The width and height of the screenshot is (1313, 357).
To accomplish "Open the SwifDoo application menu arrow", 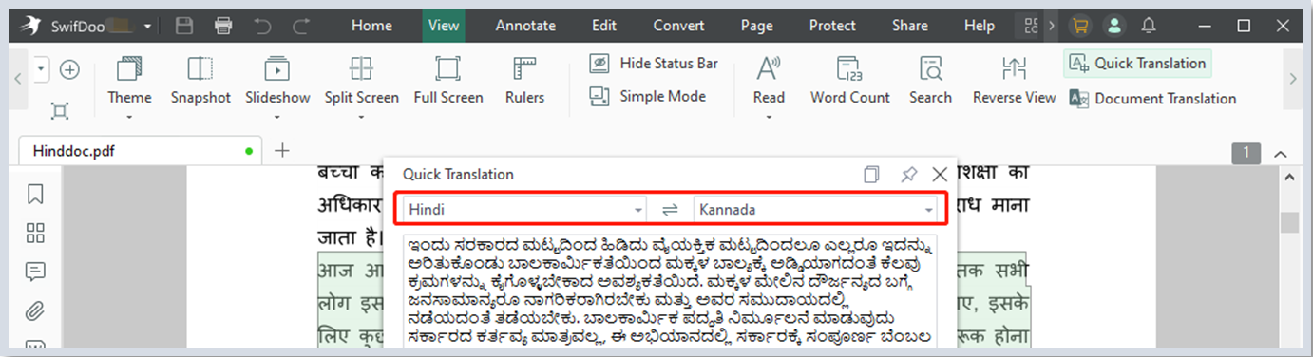I will [147, 27].
